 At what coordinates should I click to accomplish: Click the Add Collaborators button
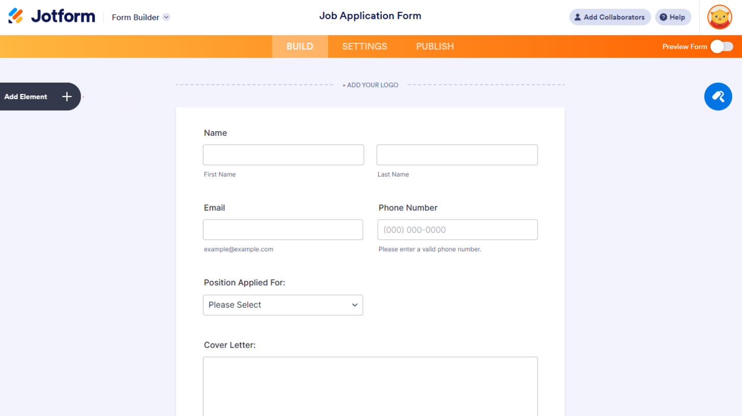click(610, 17)
